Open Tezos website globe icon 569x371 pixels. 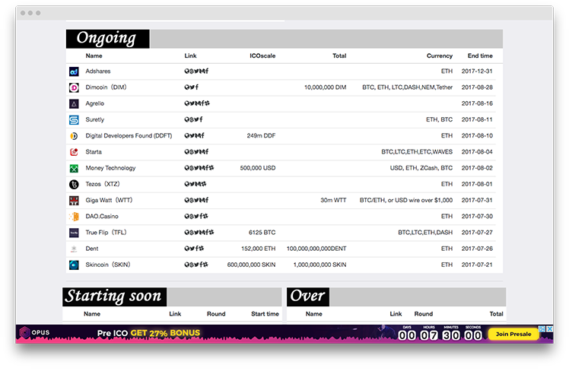pyautogui.click(x=186, y=184)
